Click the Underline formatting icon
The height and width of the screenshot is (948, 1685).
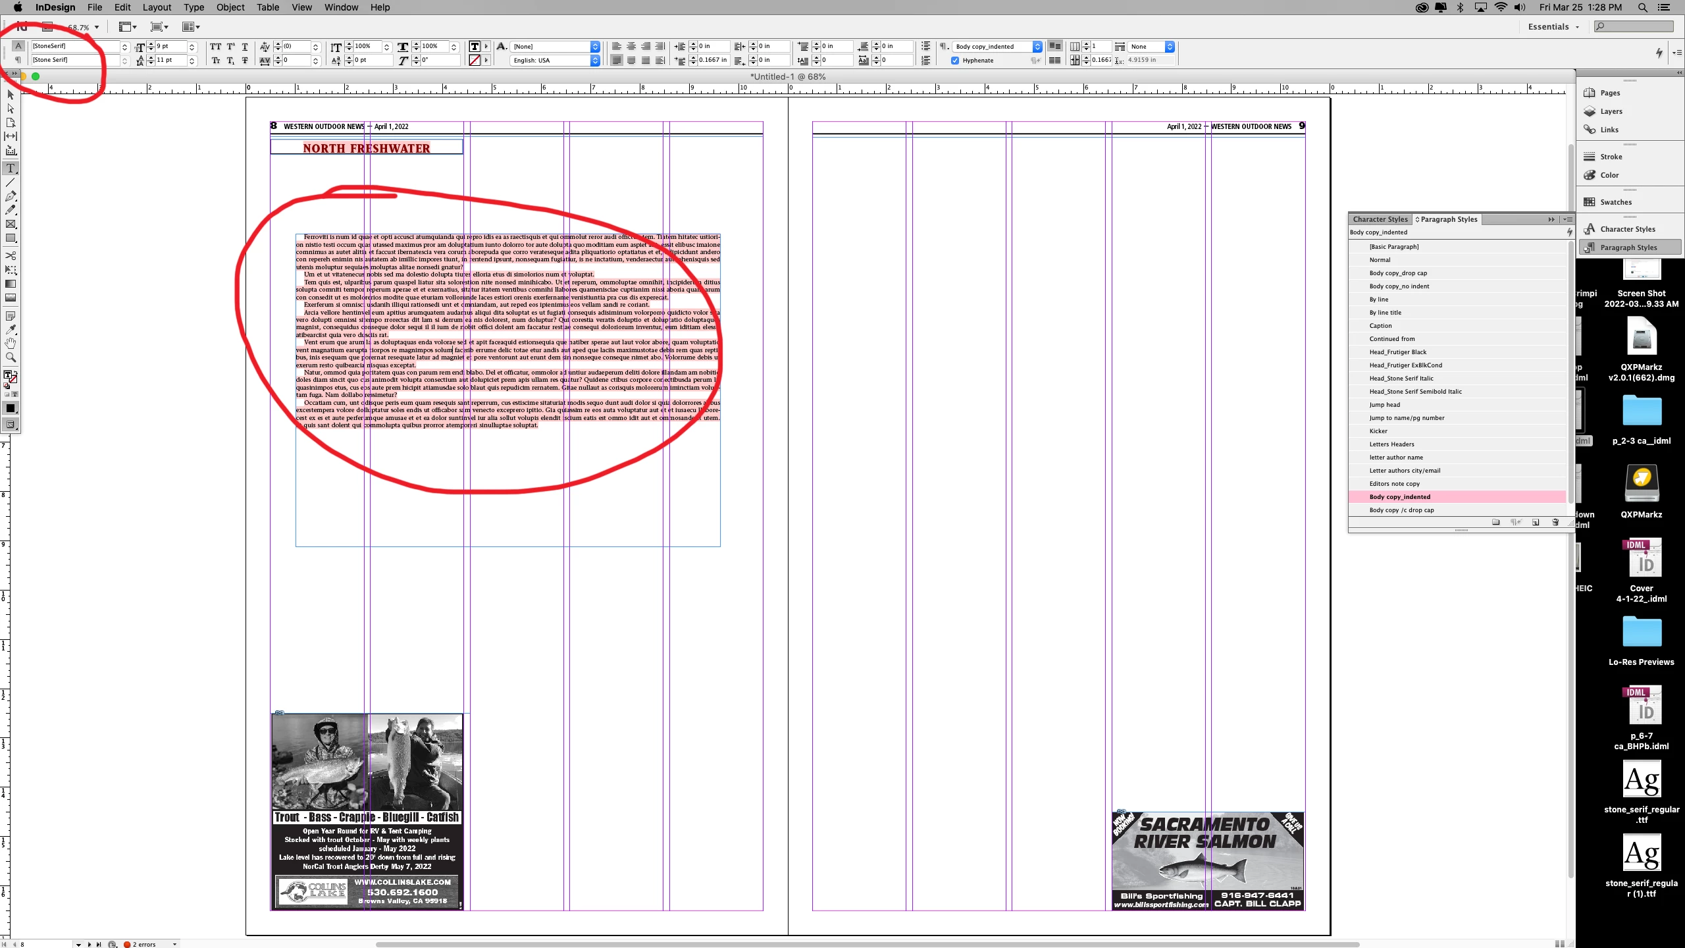(x=245, y=46)
